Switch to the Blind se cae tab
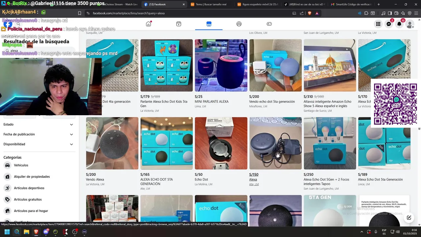The image size is (421, 237). 304,4
